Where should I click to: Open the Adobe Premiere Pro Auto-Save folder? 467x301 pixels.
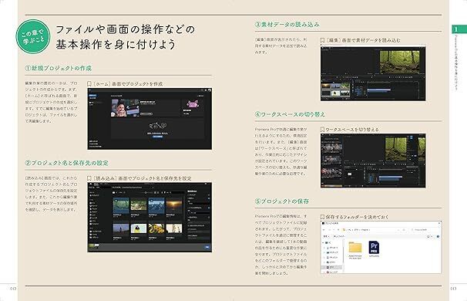point(355,251)
